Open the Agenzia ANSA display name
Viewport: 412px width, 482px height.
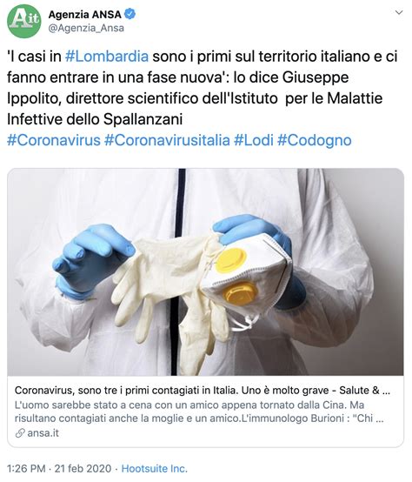pyautogui.click(x=85, y=15)
